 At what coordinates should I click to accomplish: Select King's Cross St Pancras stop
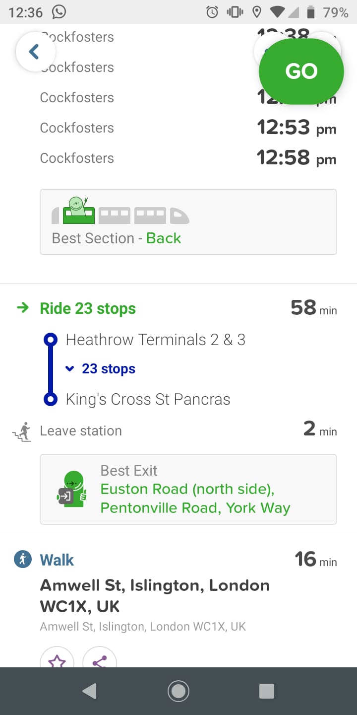click(x=148, y=400)
